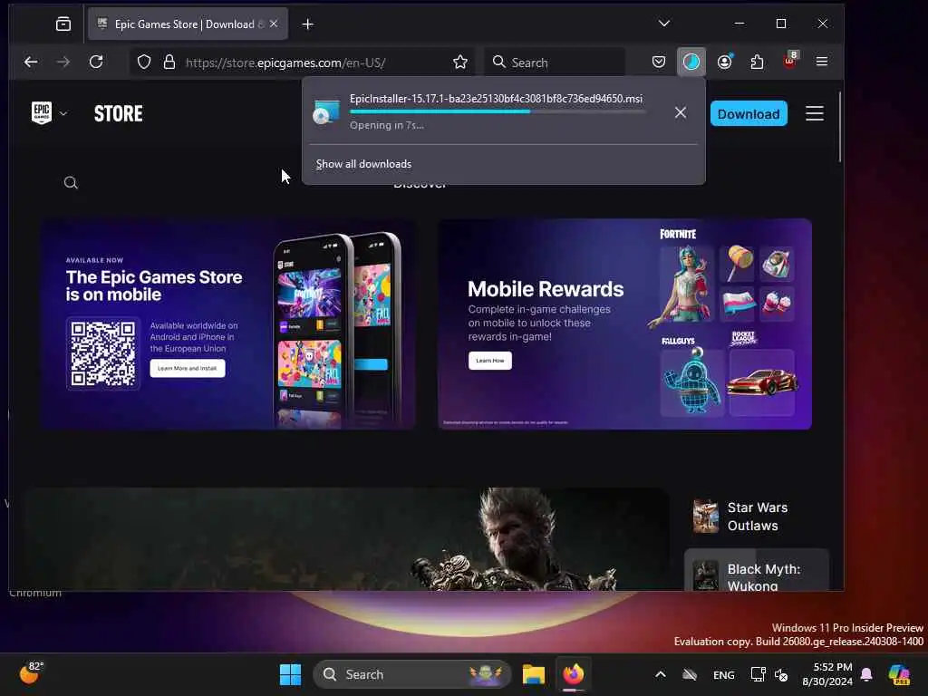This screenshot has width=928, height=696.
Task: Close the Epic Games Store tab
Action: (274, 24)
